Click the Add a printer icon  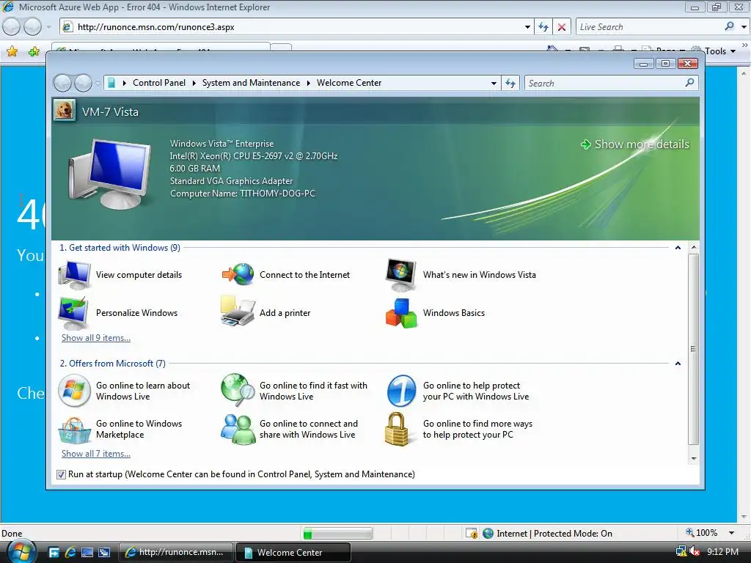pyautogui.click(x=238, y=311)
